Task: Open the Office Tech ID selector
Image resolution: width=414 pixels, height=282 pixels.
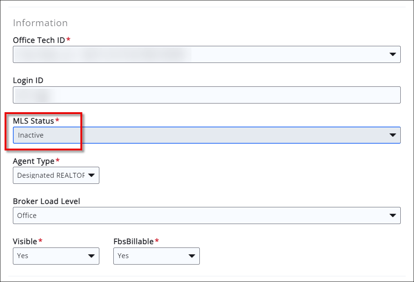Action: pyautogui.click(x=207, y=54)
